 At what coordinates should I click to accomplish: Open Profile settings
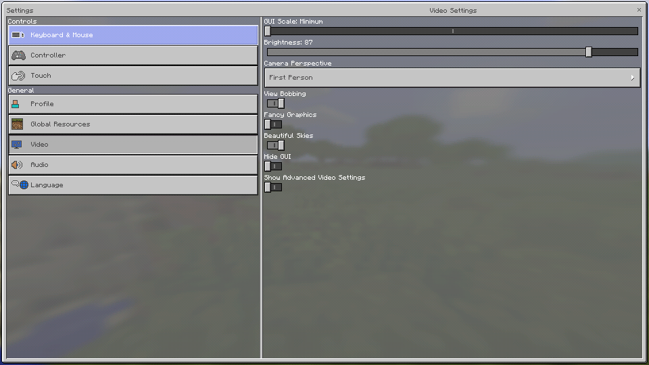[133, 104]
